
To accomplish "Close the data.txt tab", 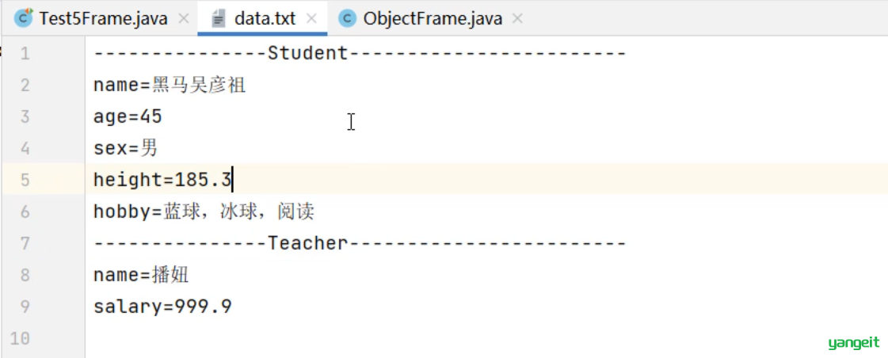I will [311, 19].
